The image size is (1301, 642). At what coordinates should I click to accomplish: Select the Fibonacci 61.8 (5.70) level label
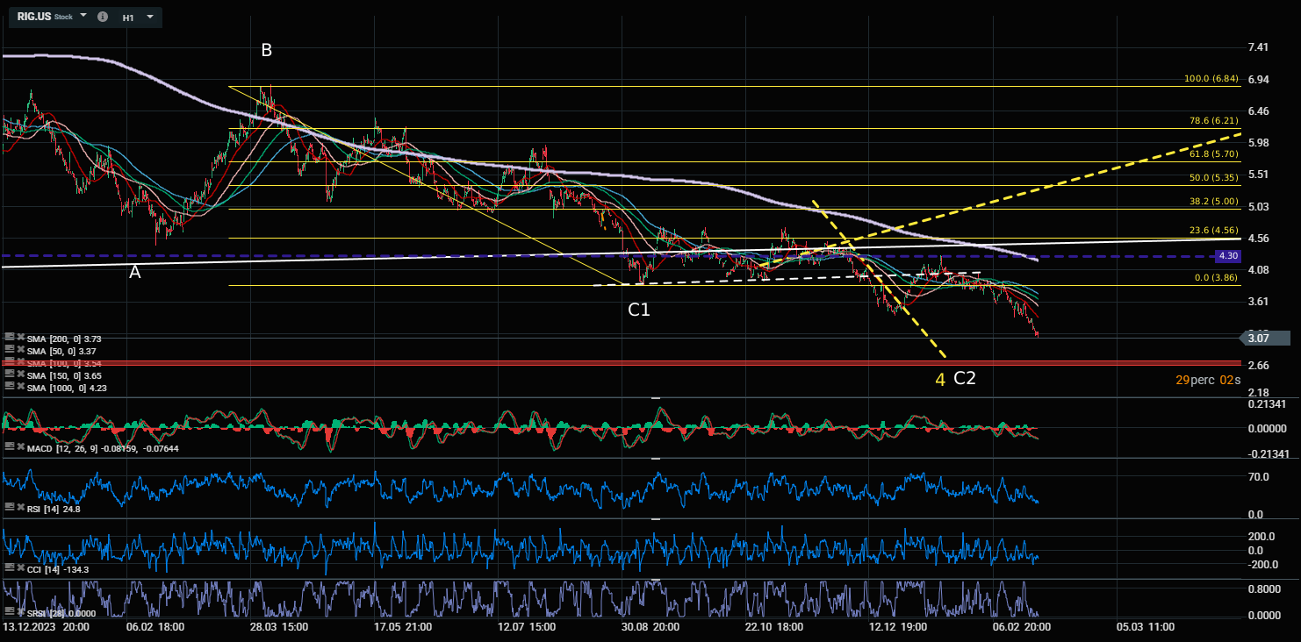click(x=1213, y=153)
